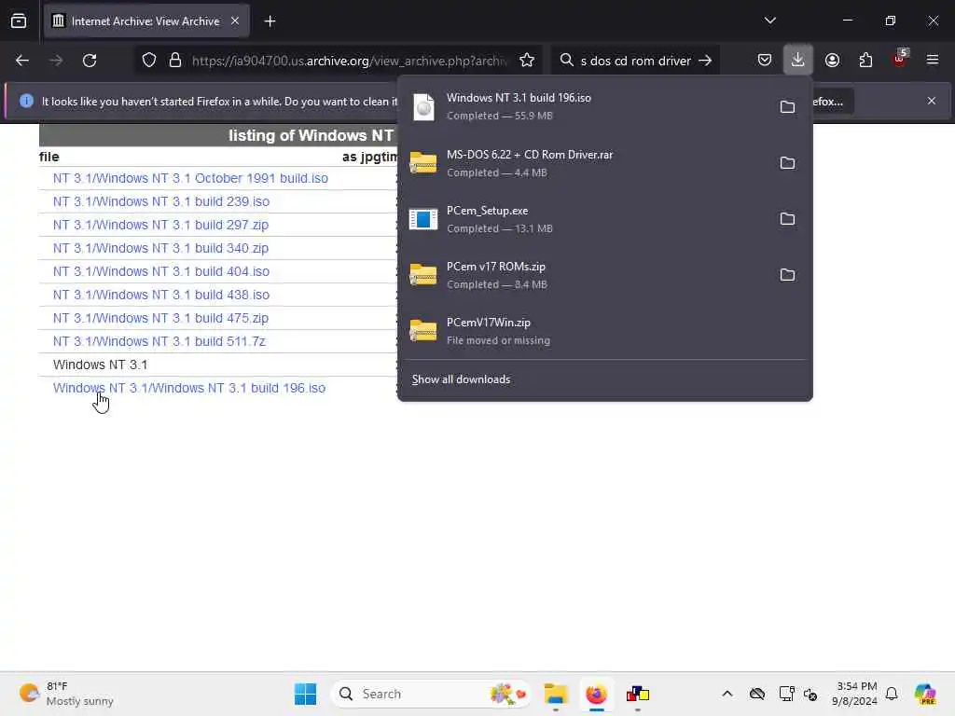Open the Windows Start menu
This screenshot has height=716, width=955.
tap(305, 694)
